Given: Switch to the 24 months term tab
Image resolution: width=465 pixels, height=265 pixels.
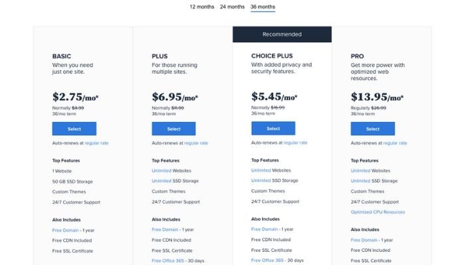Looking at the screenshot, I should pos(232,7).
